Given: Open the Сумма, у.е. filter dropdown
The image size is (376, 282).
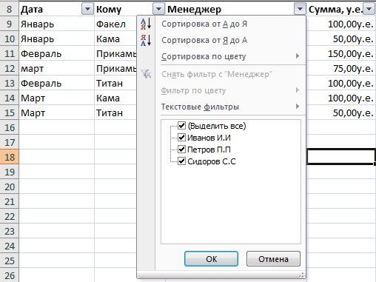Looking at the screenshot, I should (x=369, y=9).
